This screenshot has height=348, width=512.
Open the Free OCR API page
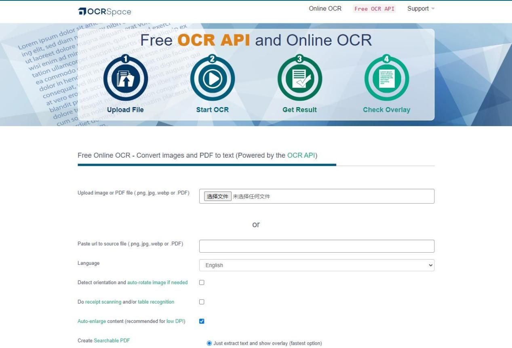point(374,9)
